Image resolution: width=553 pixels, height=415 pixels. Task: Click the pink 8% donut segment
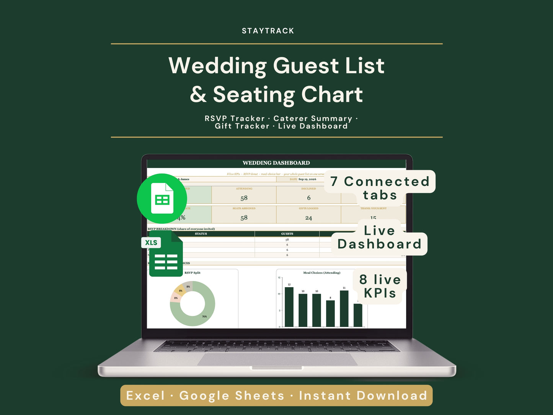[176, 297]
